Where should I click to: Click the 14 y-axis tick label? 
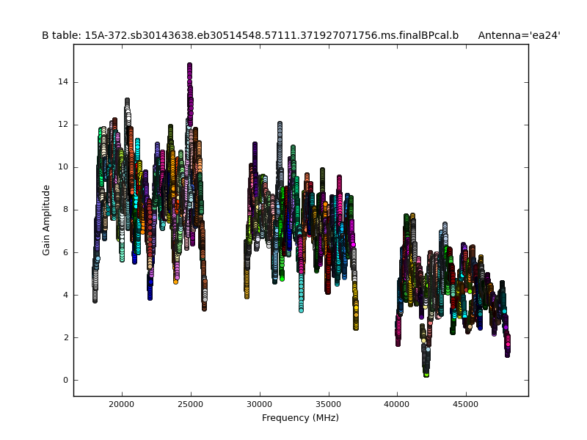(x=64, y=81)
